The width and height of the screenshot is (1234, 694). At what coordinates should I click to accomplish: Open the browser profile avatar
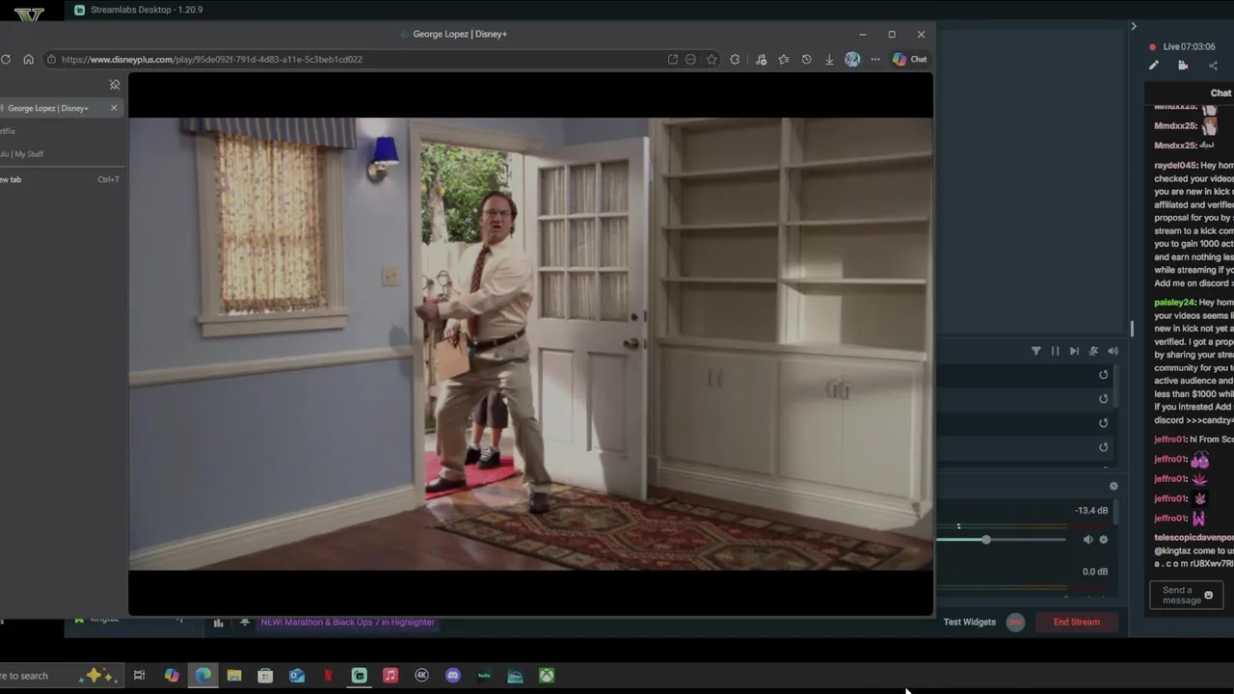[x=852, y=59]
